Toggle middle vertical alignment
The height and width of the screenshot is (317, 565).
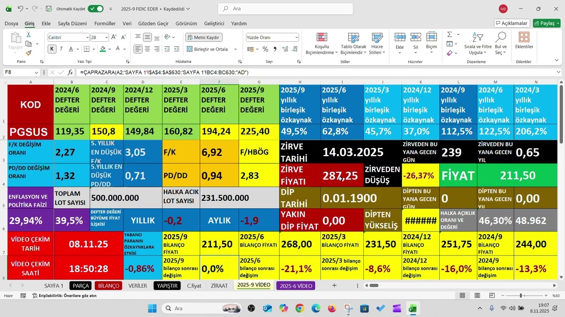coord(147,37)
